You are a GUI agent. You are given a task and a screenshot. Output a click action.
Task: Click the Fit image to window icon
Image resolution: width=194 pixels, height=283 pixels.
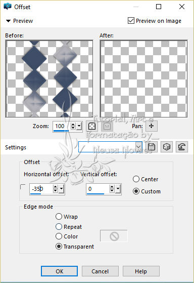92,126
